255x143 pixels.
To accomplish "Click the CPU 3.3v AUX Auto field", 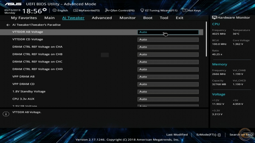I will pyautogui.click(x=168, y=99).
